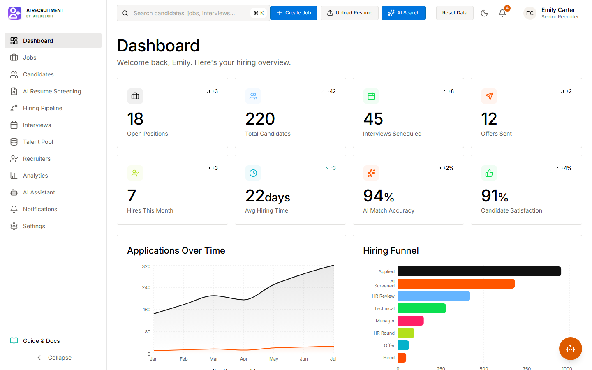The image size is (592, 370).
Task: Launch AI Search
Action: (404, 13)
